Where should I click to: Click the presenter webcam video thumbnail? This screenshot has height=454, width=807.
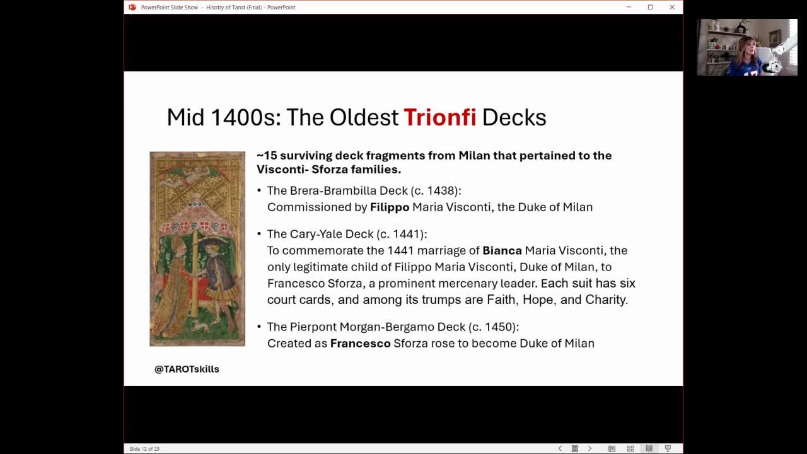pos(747,47)
